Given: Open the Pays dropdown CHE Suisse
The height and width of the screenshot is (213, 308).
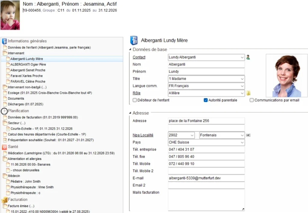Looking at the screenshot, I should (x=242, y=143).
